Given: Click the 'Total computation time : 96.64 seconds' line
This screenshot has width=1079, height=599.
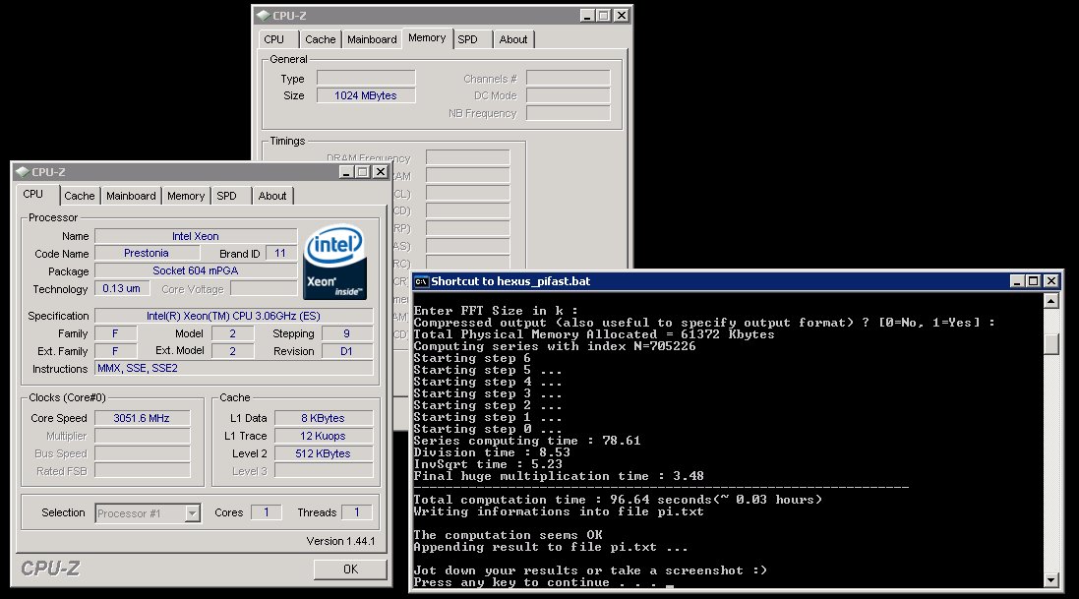Looking at the screenshot, I should [x=618, y=500].
